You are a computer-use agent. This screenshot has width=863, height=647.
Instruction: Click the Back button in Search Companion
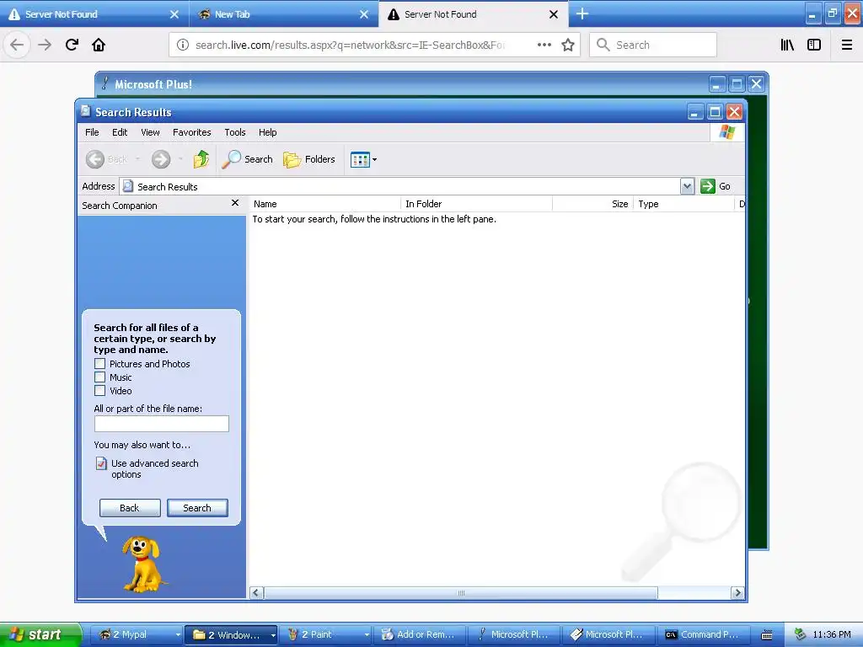pyautogui.click(x=130, y=508)
